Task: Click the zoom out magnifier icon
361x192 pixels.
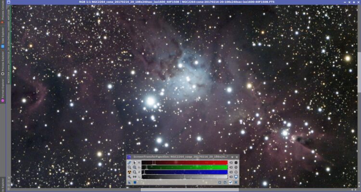Action: click(135, 172)
